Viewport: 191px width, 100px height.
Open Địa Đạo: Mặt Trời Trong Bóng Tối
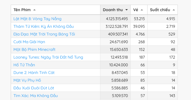click(44, 34)
